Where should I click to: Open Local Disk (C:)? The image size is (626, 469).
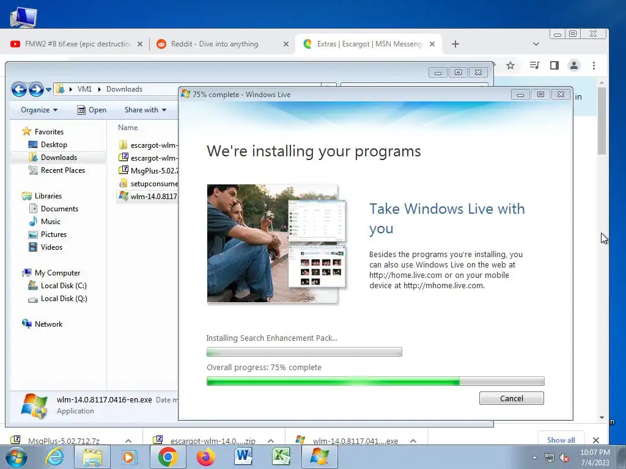click(x=64, y=286)
